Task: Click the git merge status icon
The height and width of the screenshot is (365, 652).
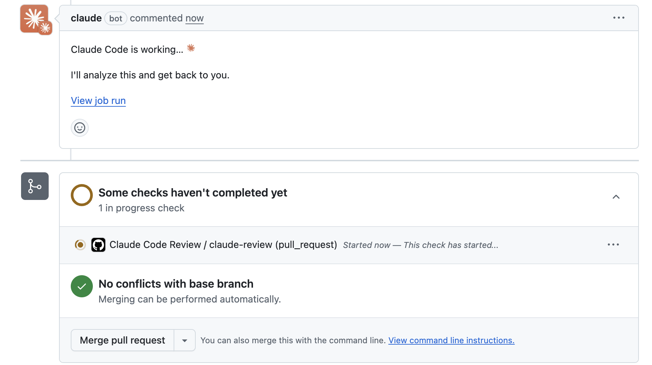Action: 35,186
